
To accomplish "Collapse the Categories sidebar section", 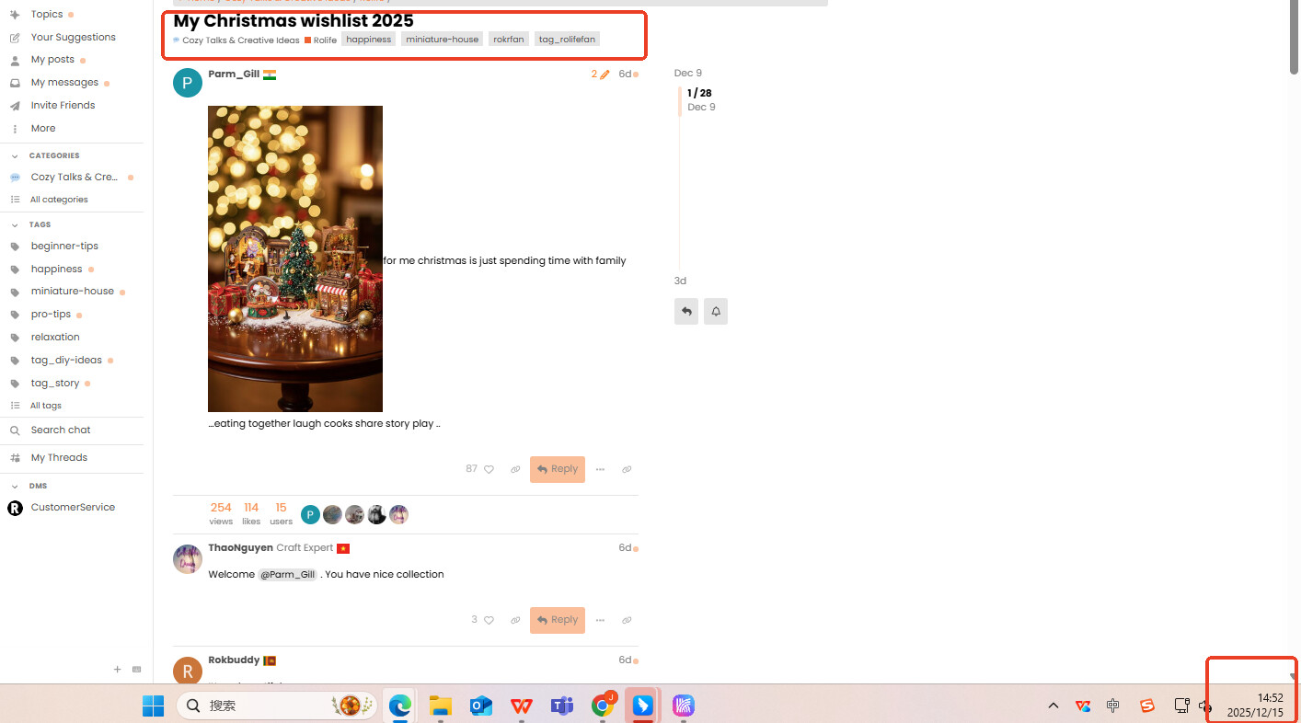I will [15, 156].
